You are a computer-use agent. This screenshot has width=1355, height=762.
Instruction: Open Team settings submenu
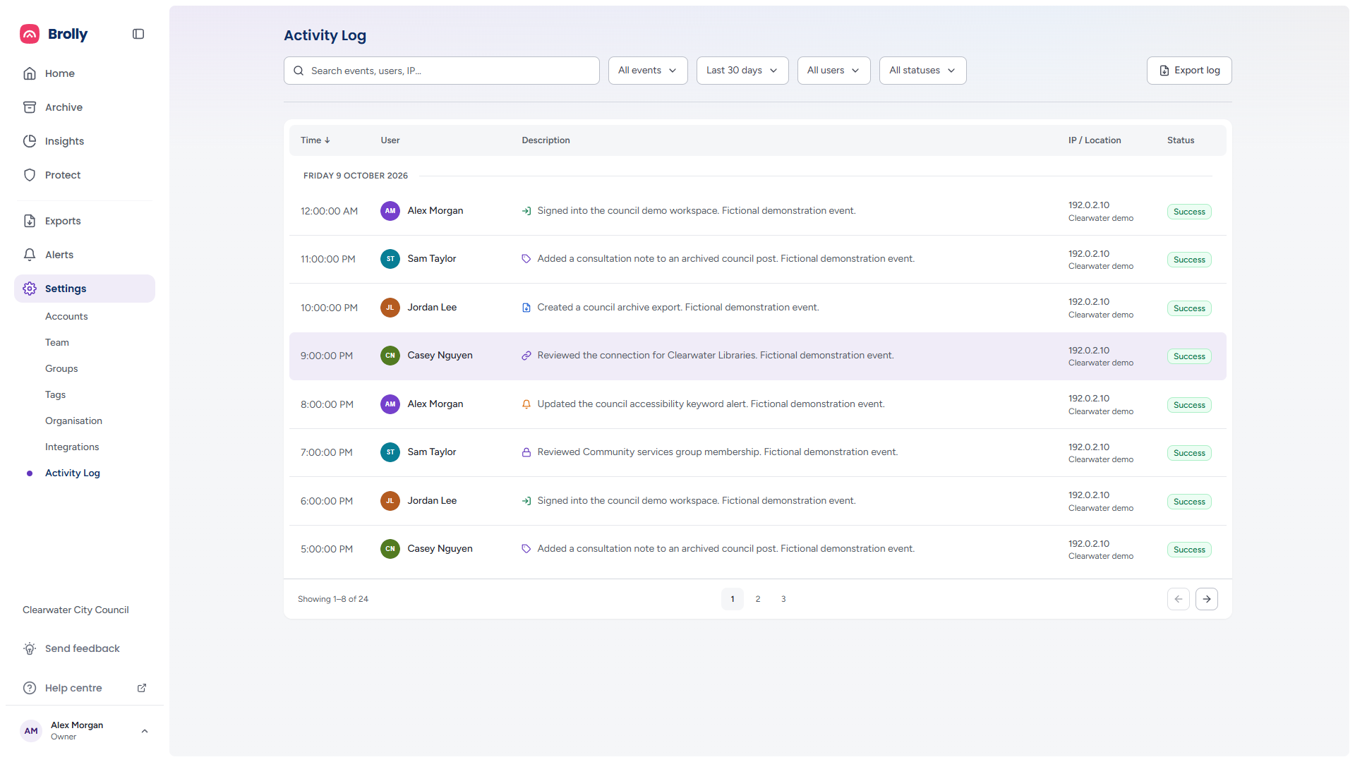click(x=57, y=342)
